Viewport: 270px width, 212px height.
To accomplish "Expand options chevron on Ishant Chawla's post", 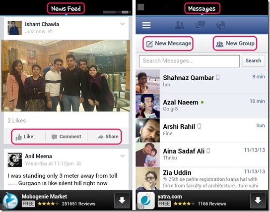I will [123, 24].
